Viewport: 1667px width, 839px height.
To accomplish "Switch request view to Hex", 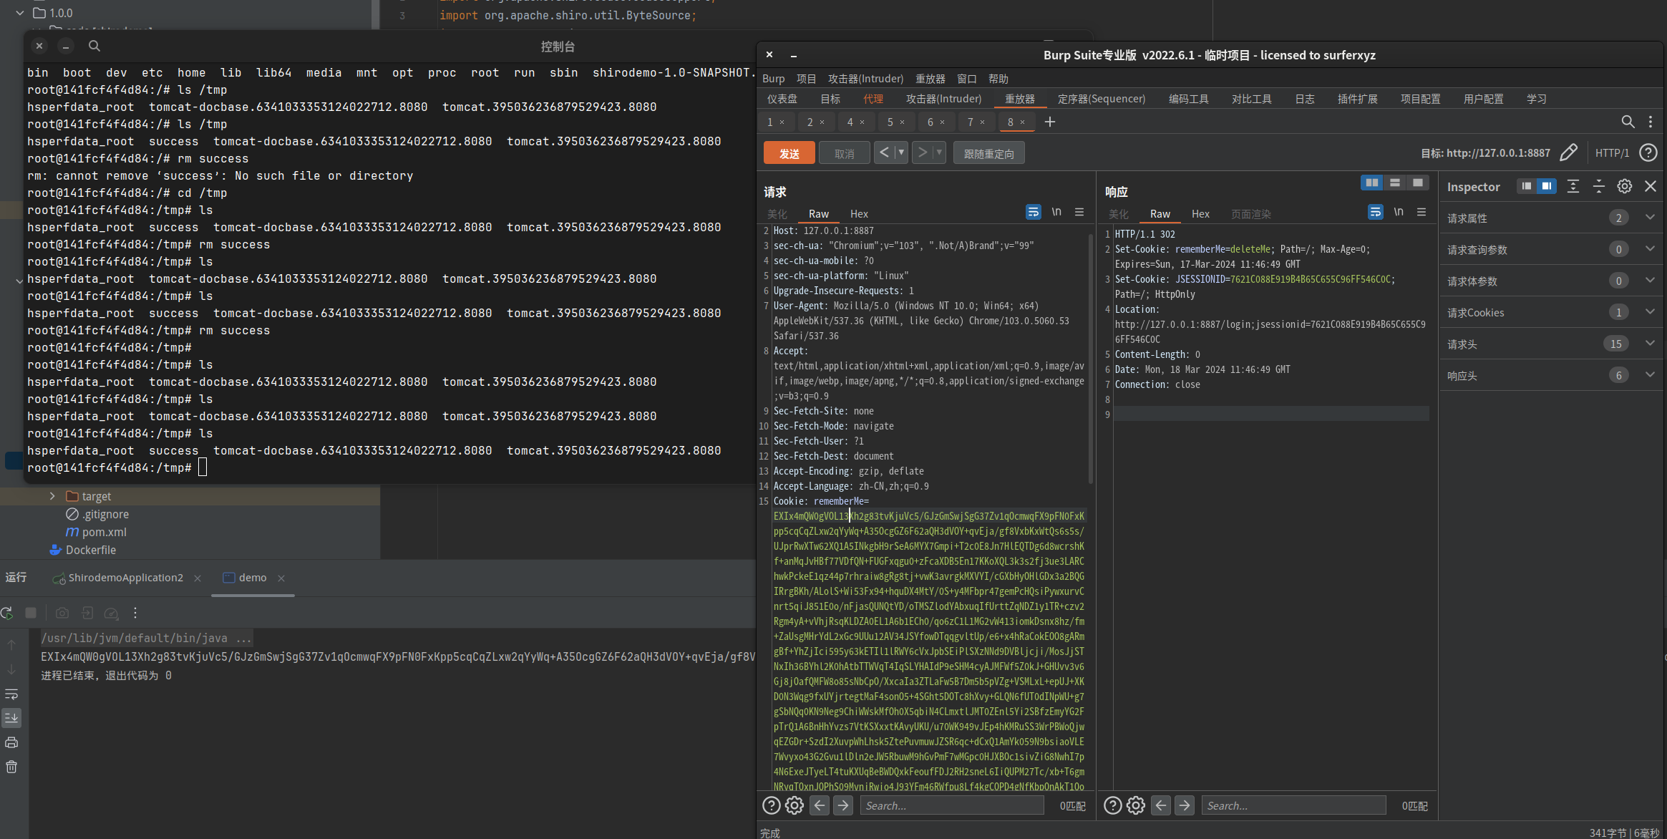I will [859, 214].
